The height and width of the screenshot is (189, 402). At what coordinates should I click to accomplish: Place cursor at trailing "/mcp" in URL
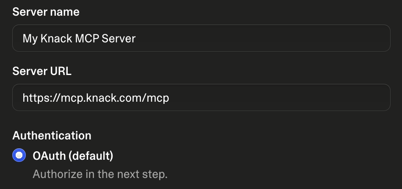[157, 98]
